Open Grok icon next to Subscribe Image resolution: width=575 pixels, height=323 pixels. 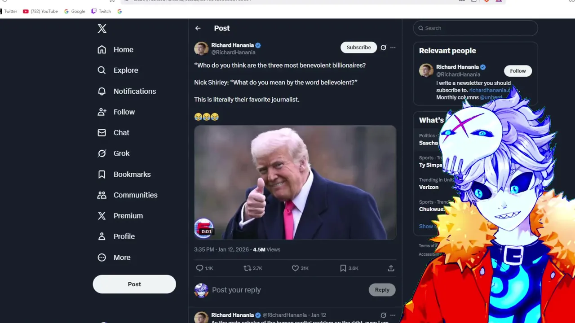pos(383,48)
